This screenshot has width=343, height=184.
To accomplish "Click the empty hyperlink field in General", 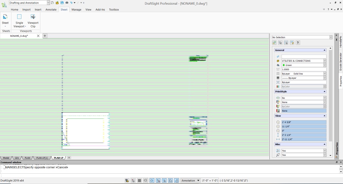I will [304, 57].
